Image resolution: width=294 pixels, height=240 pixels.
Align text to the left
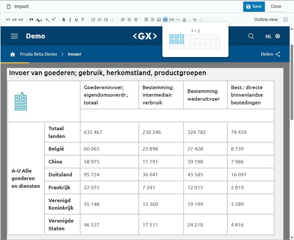[x=123, y=19]
